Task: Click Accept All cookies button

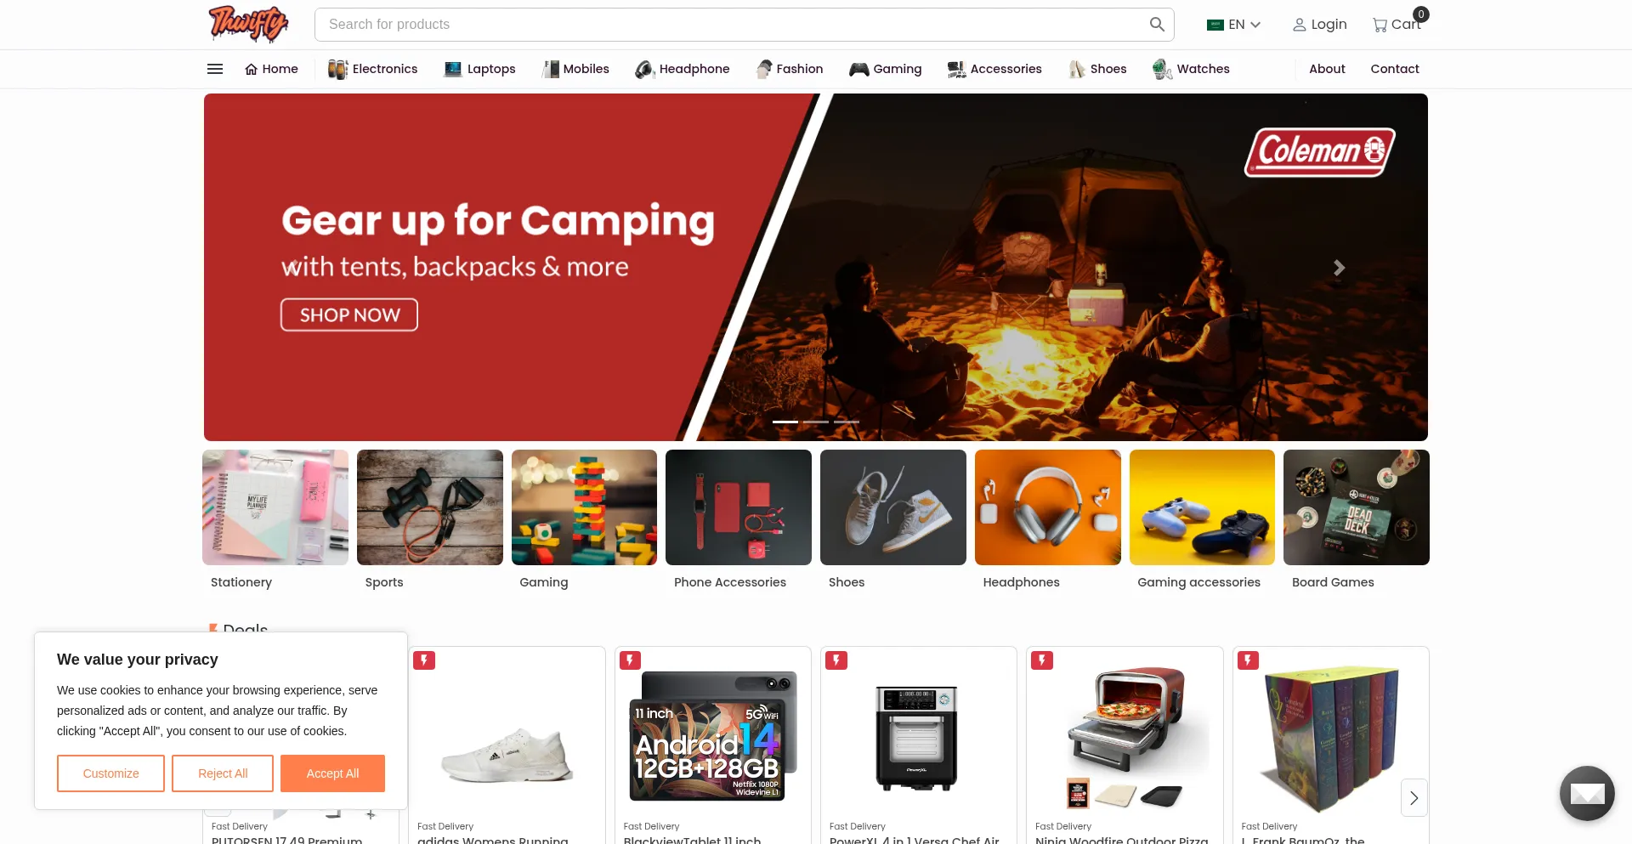Action: tap(332, 773)
